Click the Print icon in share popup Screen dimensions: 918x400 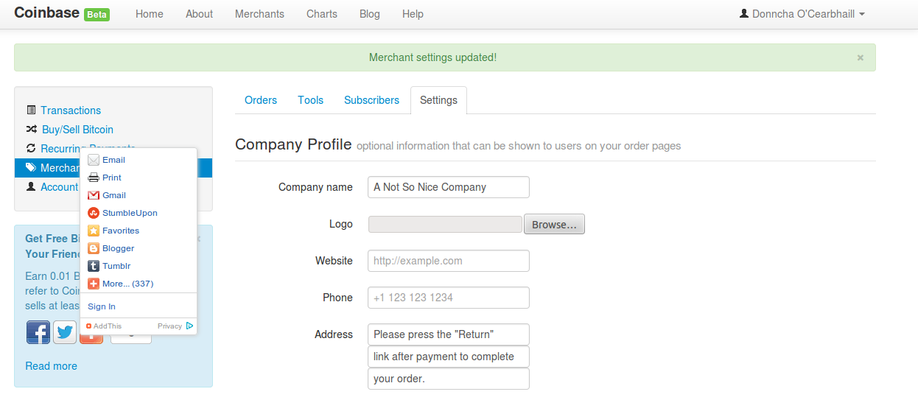point(94,178)
